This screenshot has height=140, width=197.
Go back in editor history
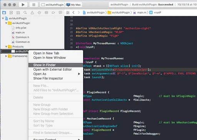point(73,13)
